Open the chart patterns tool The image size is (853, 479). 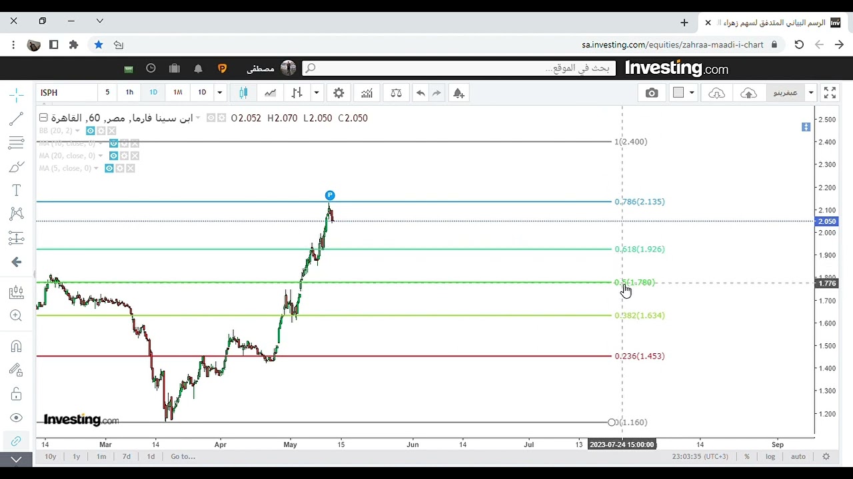click(17, 214)
